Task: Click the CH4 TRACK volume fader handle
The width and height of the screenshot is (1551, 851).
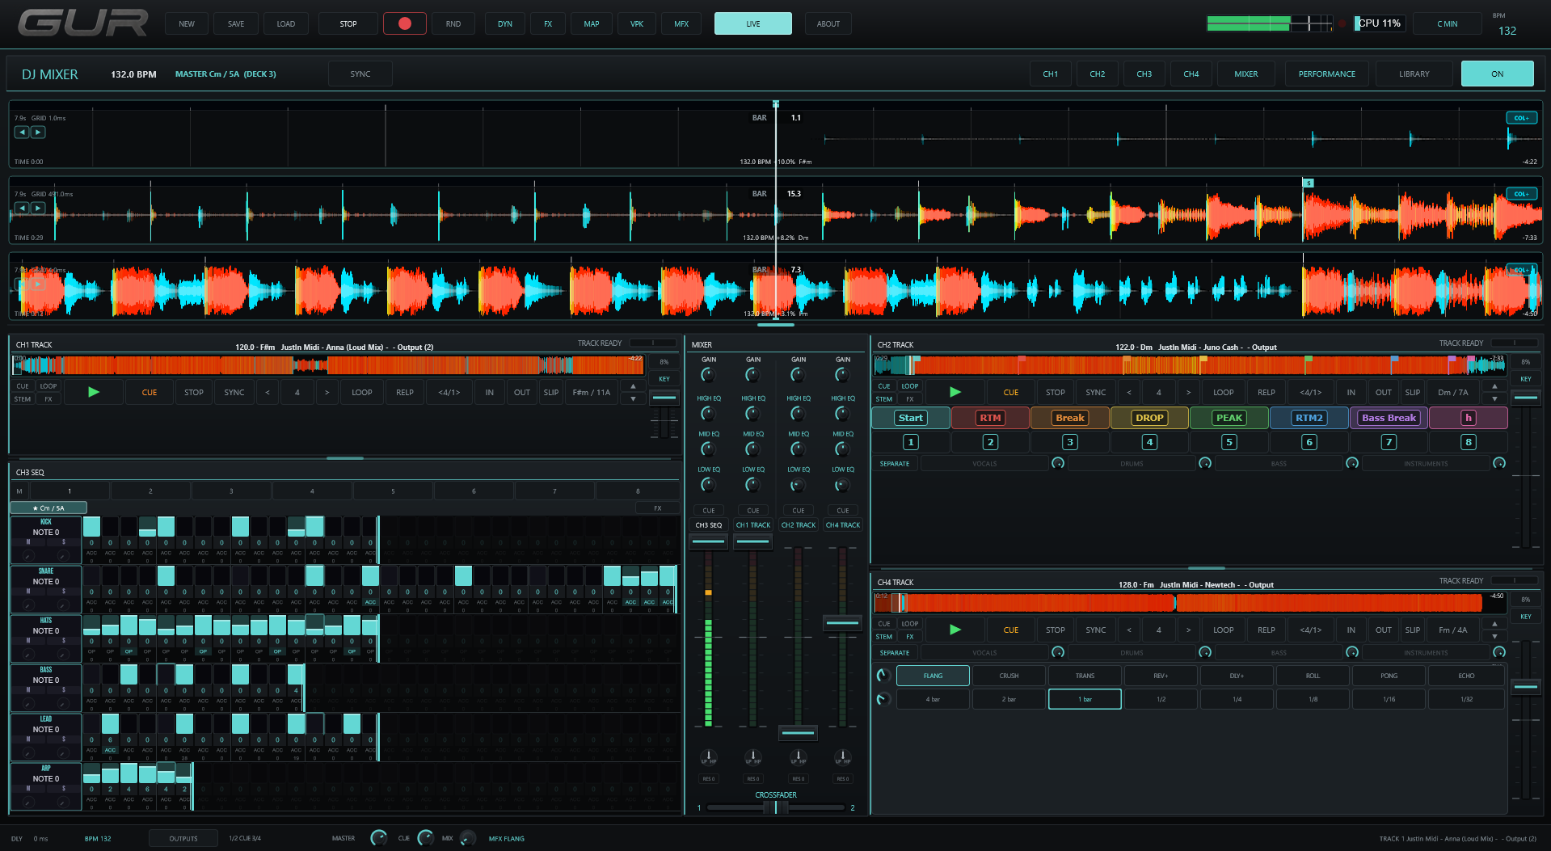Action: 842,622
